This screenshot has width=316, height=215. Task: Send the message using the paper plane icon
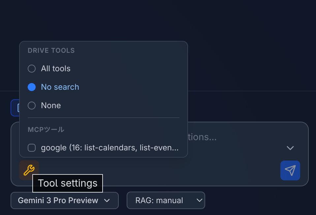(290, 170)
